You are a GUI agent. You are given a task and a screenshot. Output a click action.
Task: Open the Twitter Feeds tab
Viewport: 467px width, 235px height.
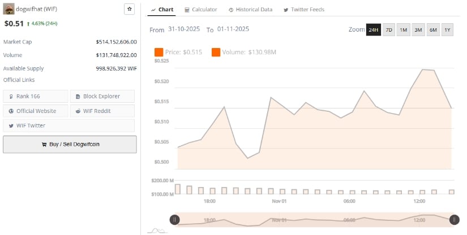pyautogui.click(x=303, y=10)
